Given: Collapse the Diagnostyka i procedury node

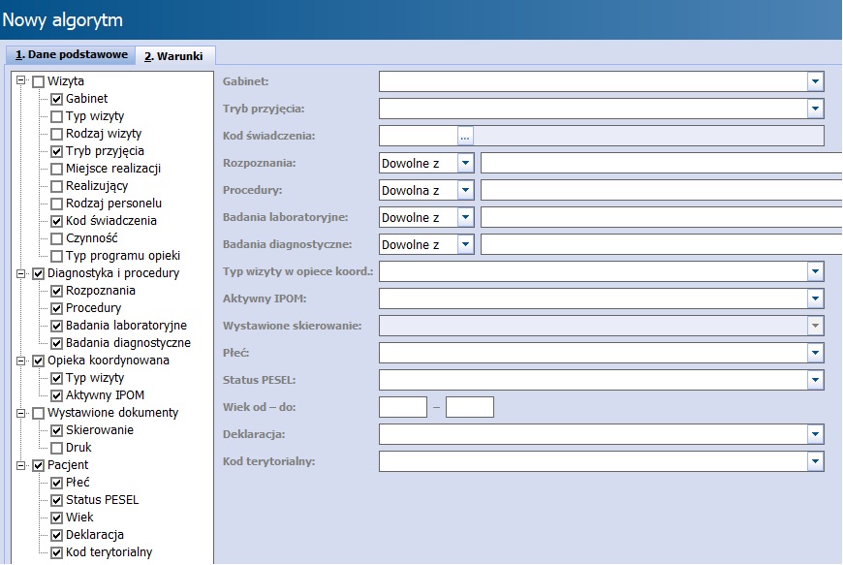Looking at the screenshot, I should (x=21, y=273).
